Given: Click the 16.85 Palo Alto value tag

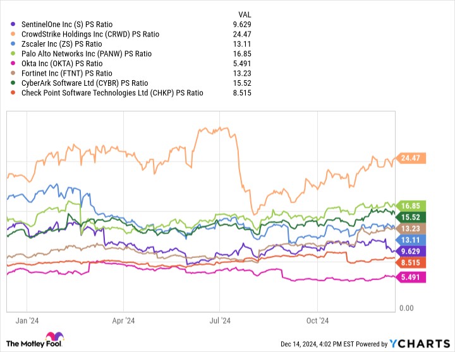Looking at the screenshot, I should 411,206.
